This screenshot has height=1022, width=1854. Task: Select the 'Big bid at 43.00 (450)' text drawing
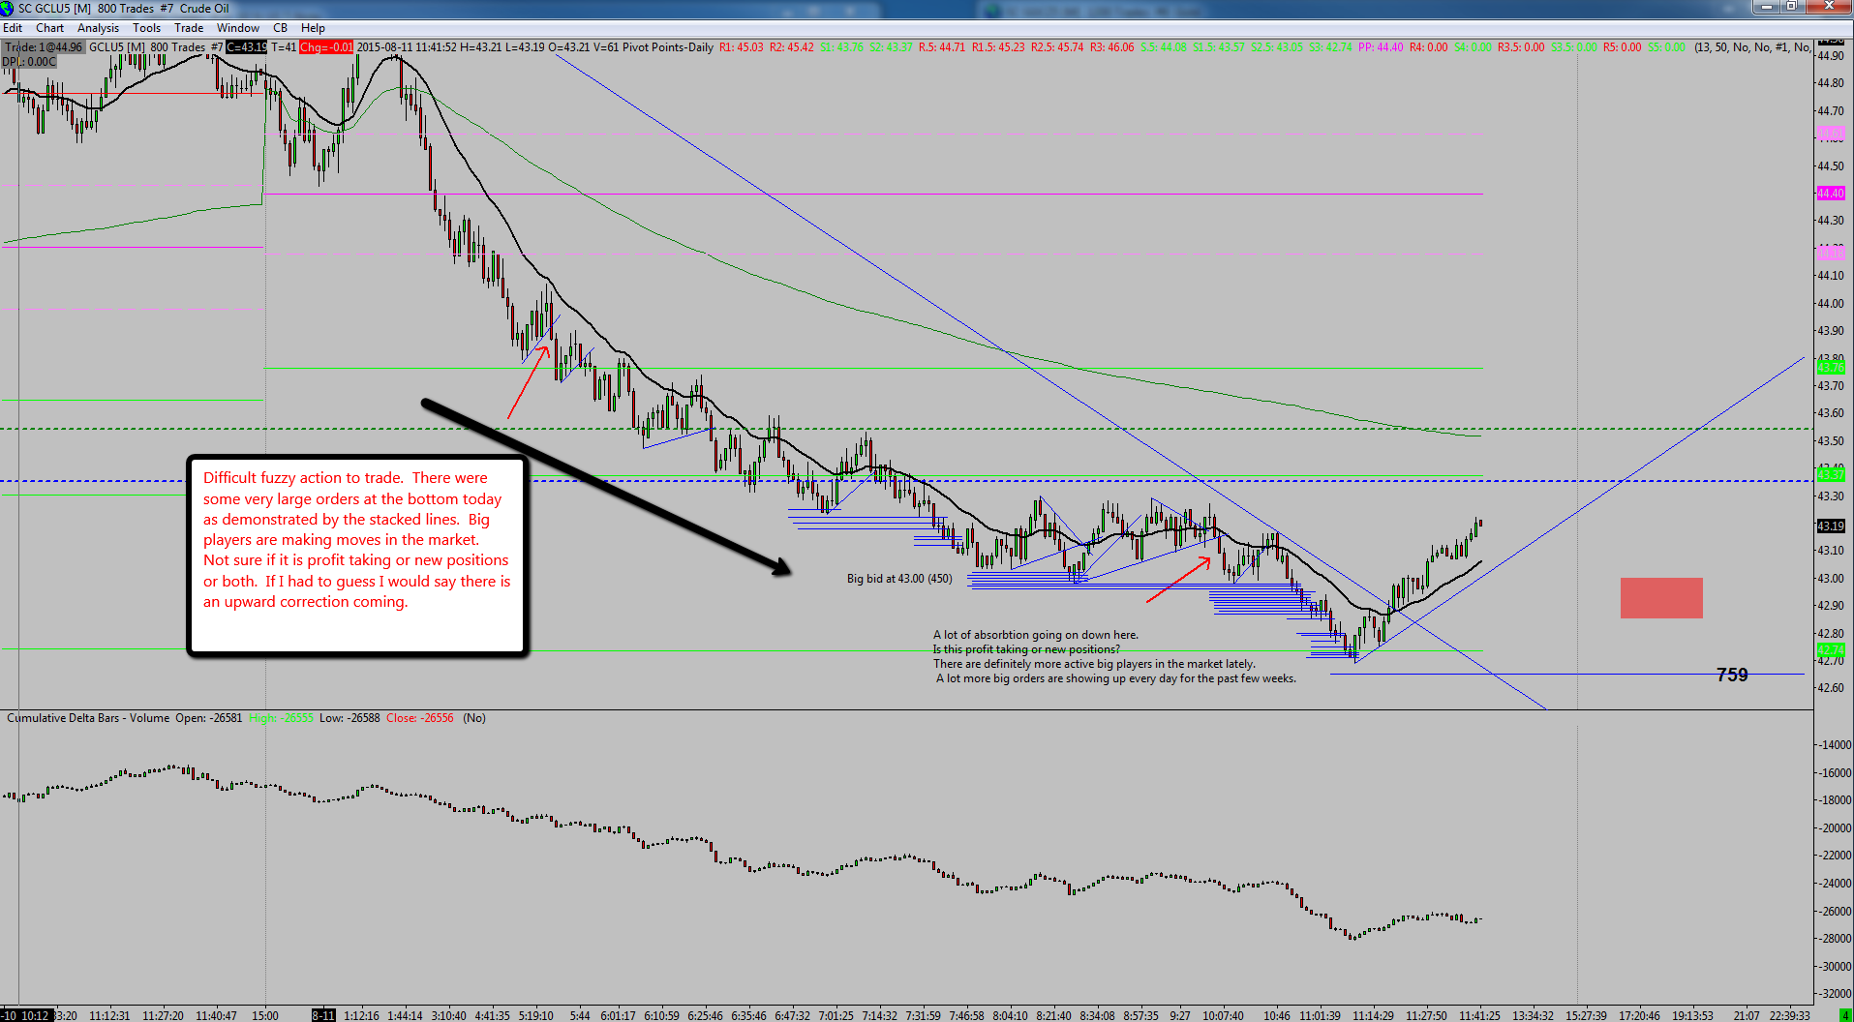coord(899,579)
